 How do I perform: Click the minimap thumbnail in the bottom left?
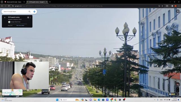point(12,92)
